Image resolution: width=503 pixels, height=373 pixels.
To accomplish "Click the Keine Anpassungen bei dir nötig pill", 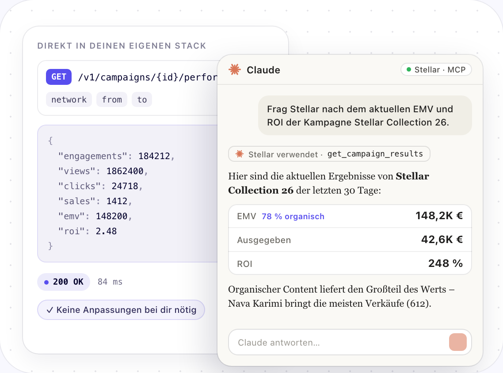I will pyautogui.click(x=121, y=310).
